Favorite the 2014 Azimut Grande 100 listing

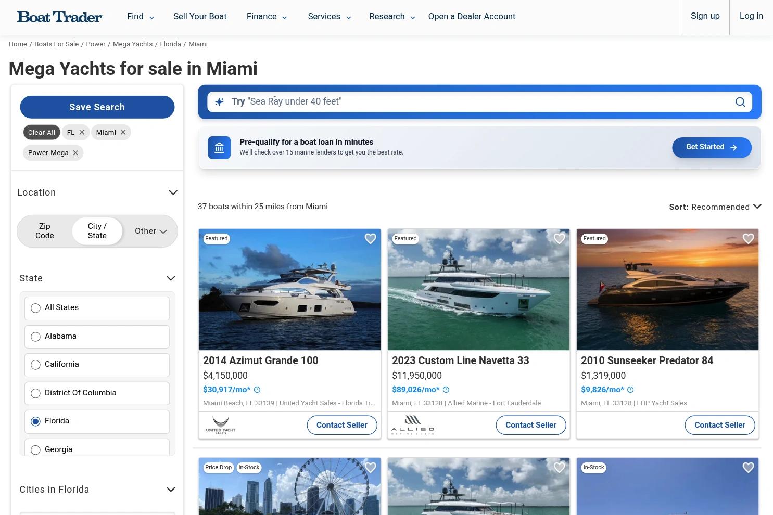370,239
